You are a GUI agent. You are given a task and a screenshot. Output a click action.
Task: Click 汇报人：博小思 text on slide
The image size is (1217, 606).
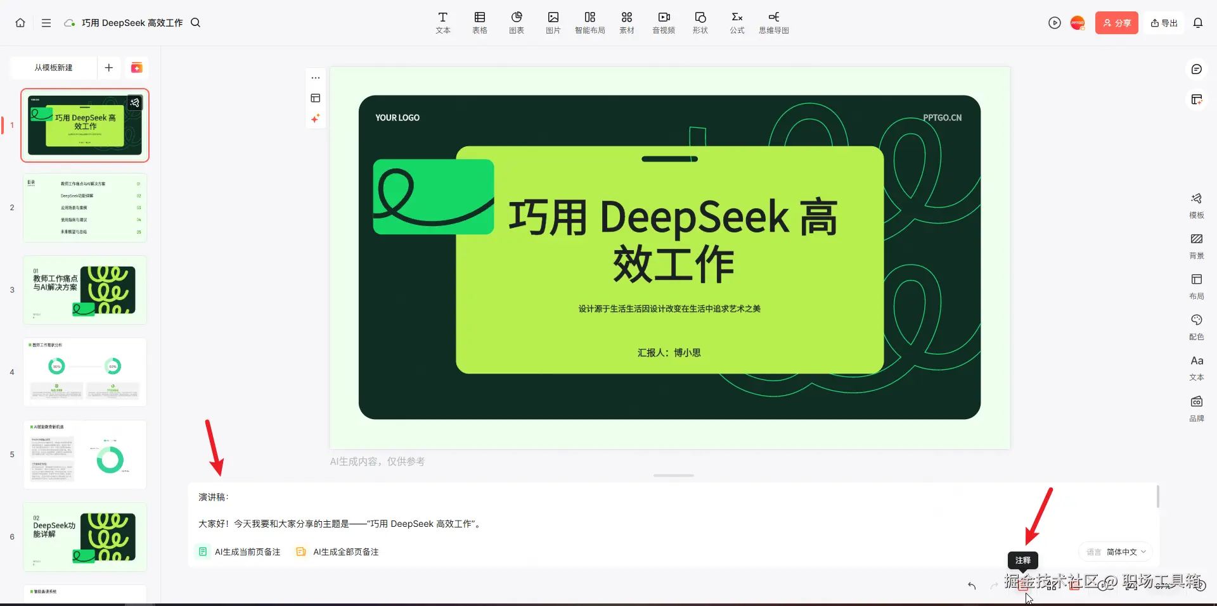click(x=669, y=353)
